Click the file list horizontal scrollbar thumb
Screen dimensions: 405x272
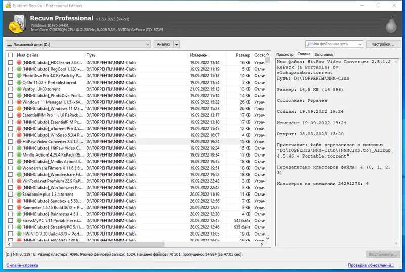pyautogui.click(x=88, y=244)
